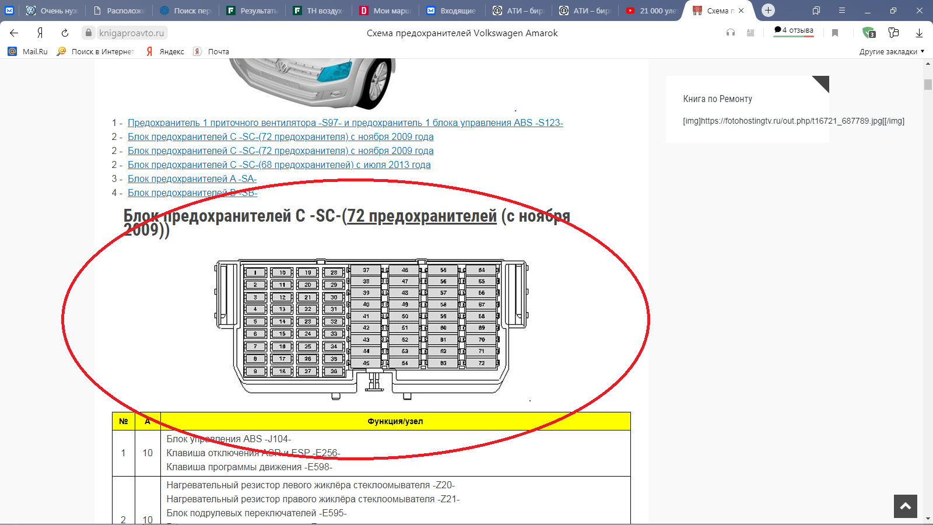The image size is (933, 525).
Task: Reload the page with the refresh icon
Action: click(x=65, y=33)
